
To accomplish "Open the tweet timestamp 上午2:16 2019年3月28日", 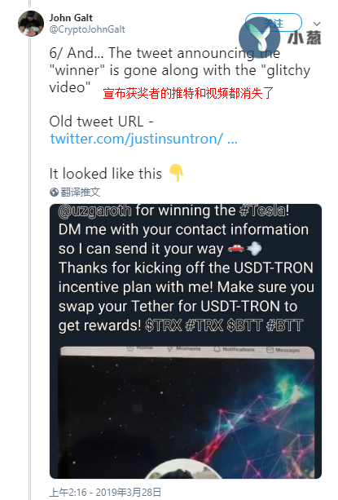I will coord(105,493).
